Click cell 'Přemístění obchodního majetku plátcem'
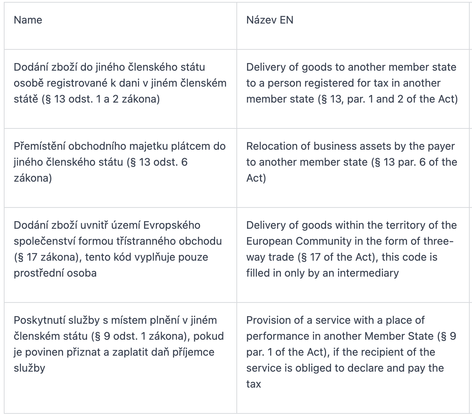This screenshot has width=472, height=418. [x=120, y=168]
